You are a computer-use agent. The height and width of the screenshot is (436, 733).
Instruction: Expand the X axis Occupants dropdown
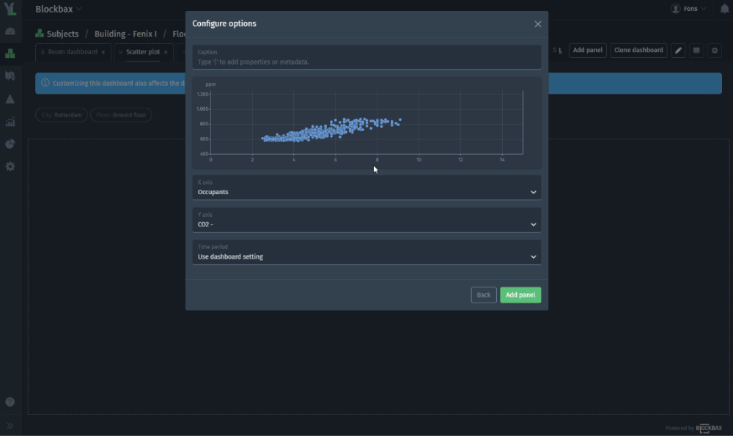coord(366,188)
